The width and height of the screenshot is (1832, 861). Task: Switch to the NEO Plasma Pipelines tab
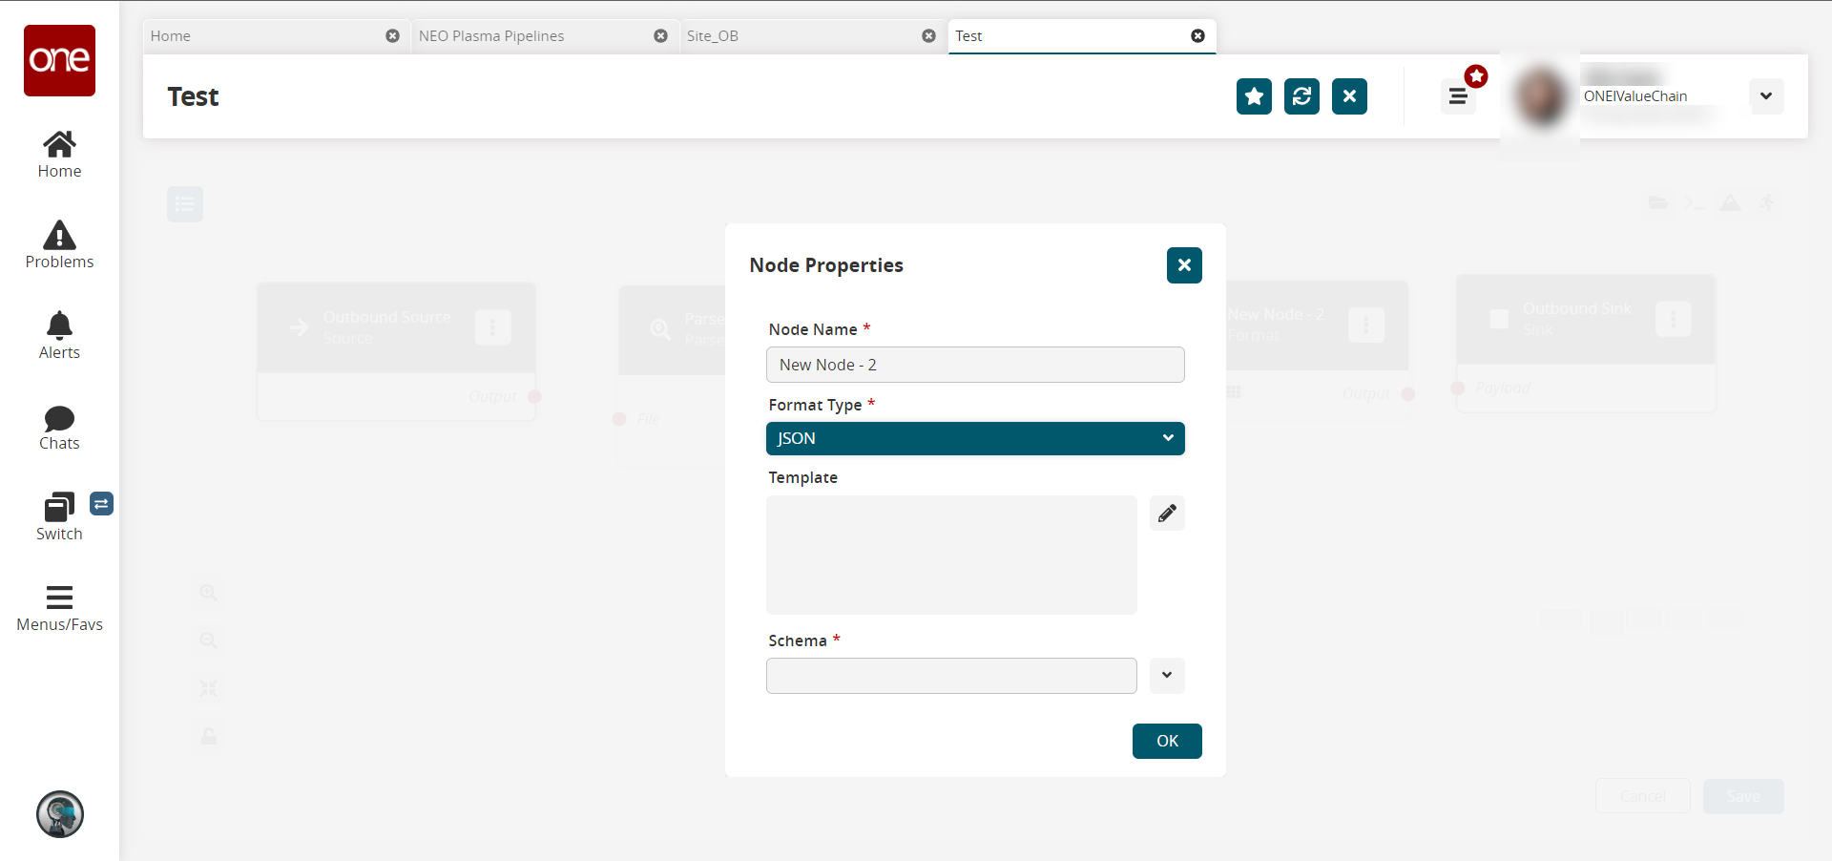491,36
